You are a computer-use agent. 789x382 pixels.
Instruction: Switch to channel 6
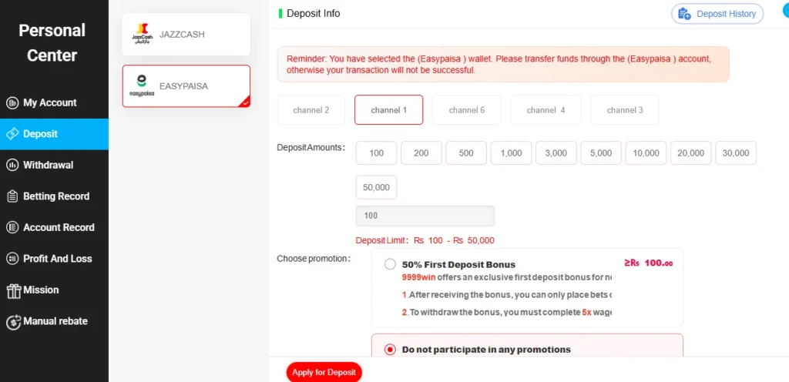coord(467,109)
